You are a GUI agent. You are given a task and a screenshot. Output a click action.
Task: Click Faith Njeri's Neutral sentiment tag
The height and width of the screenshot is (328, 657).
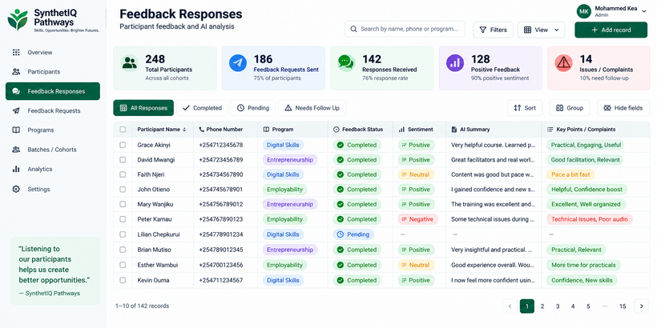pyautogui.click(x=416, y=174)
